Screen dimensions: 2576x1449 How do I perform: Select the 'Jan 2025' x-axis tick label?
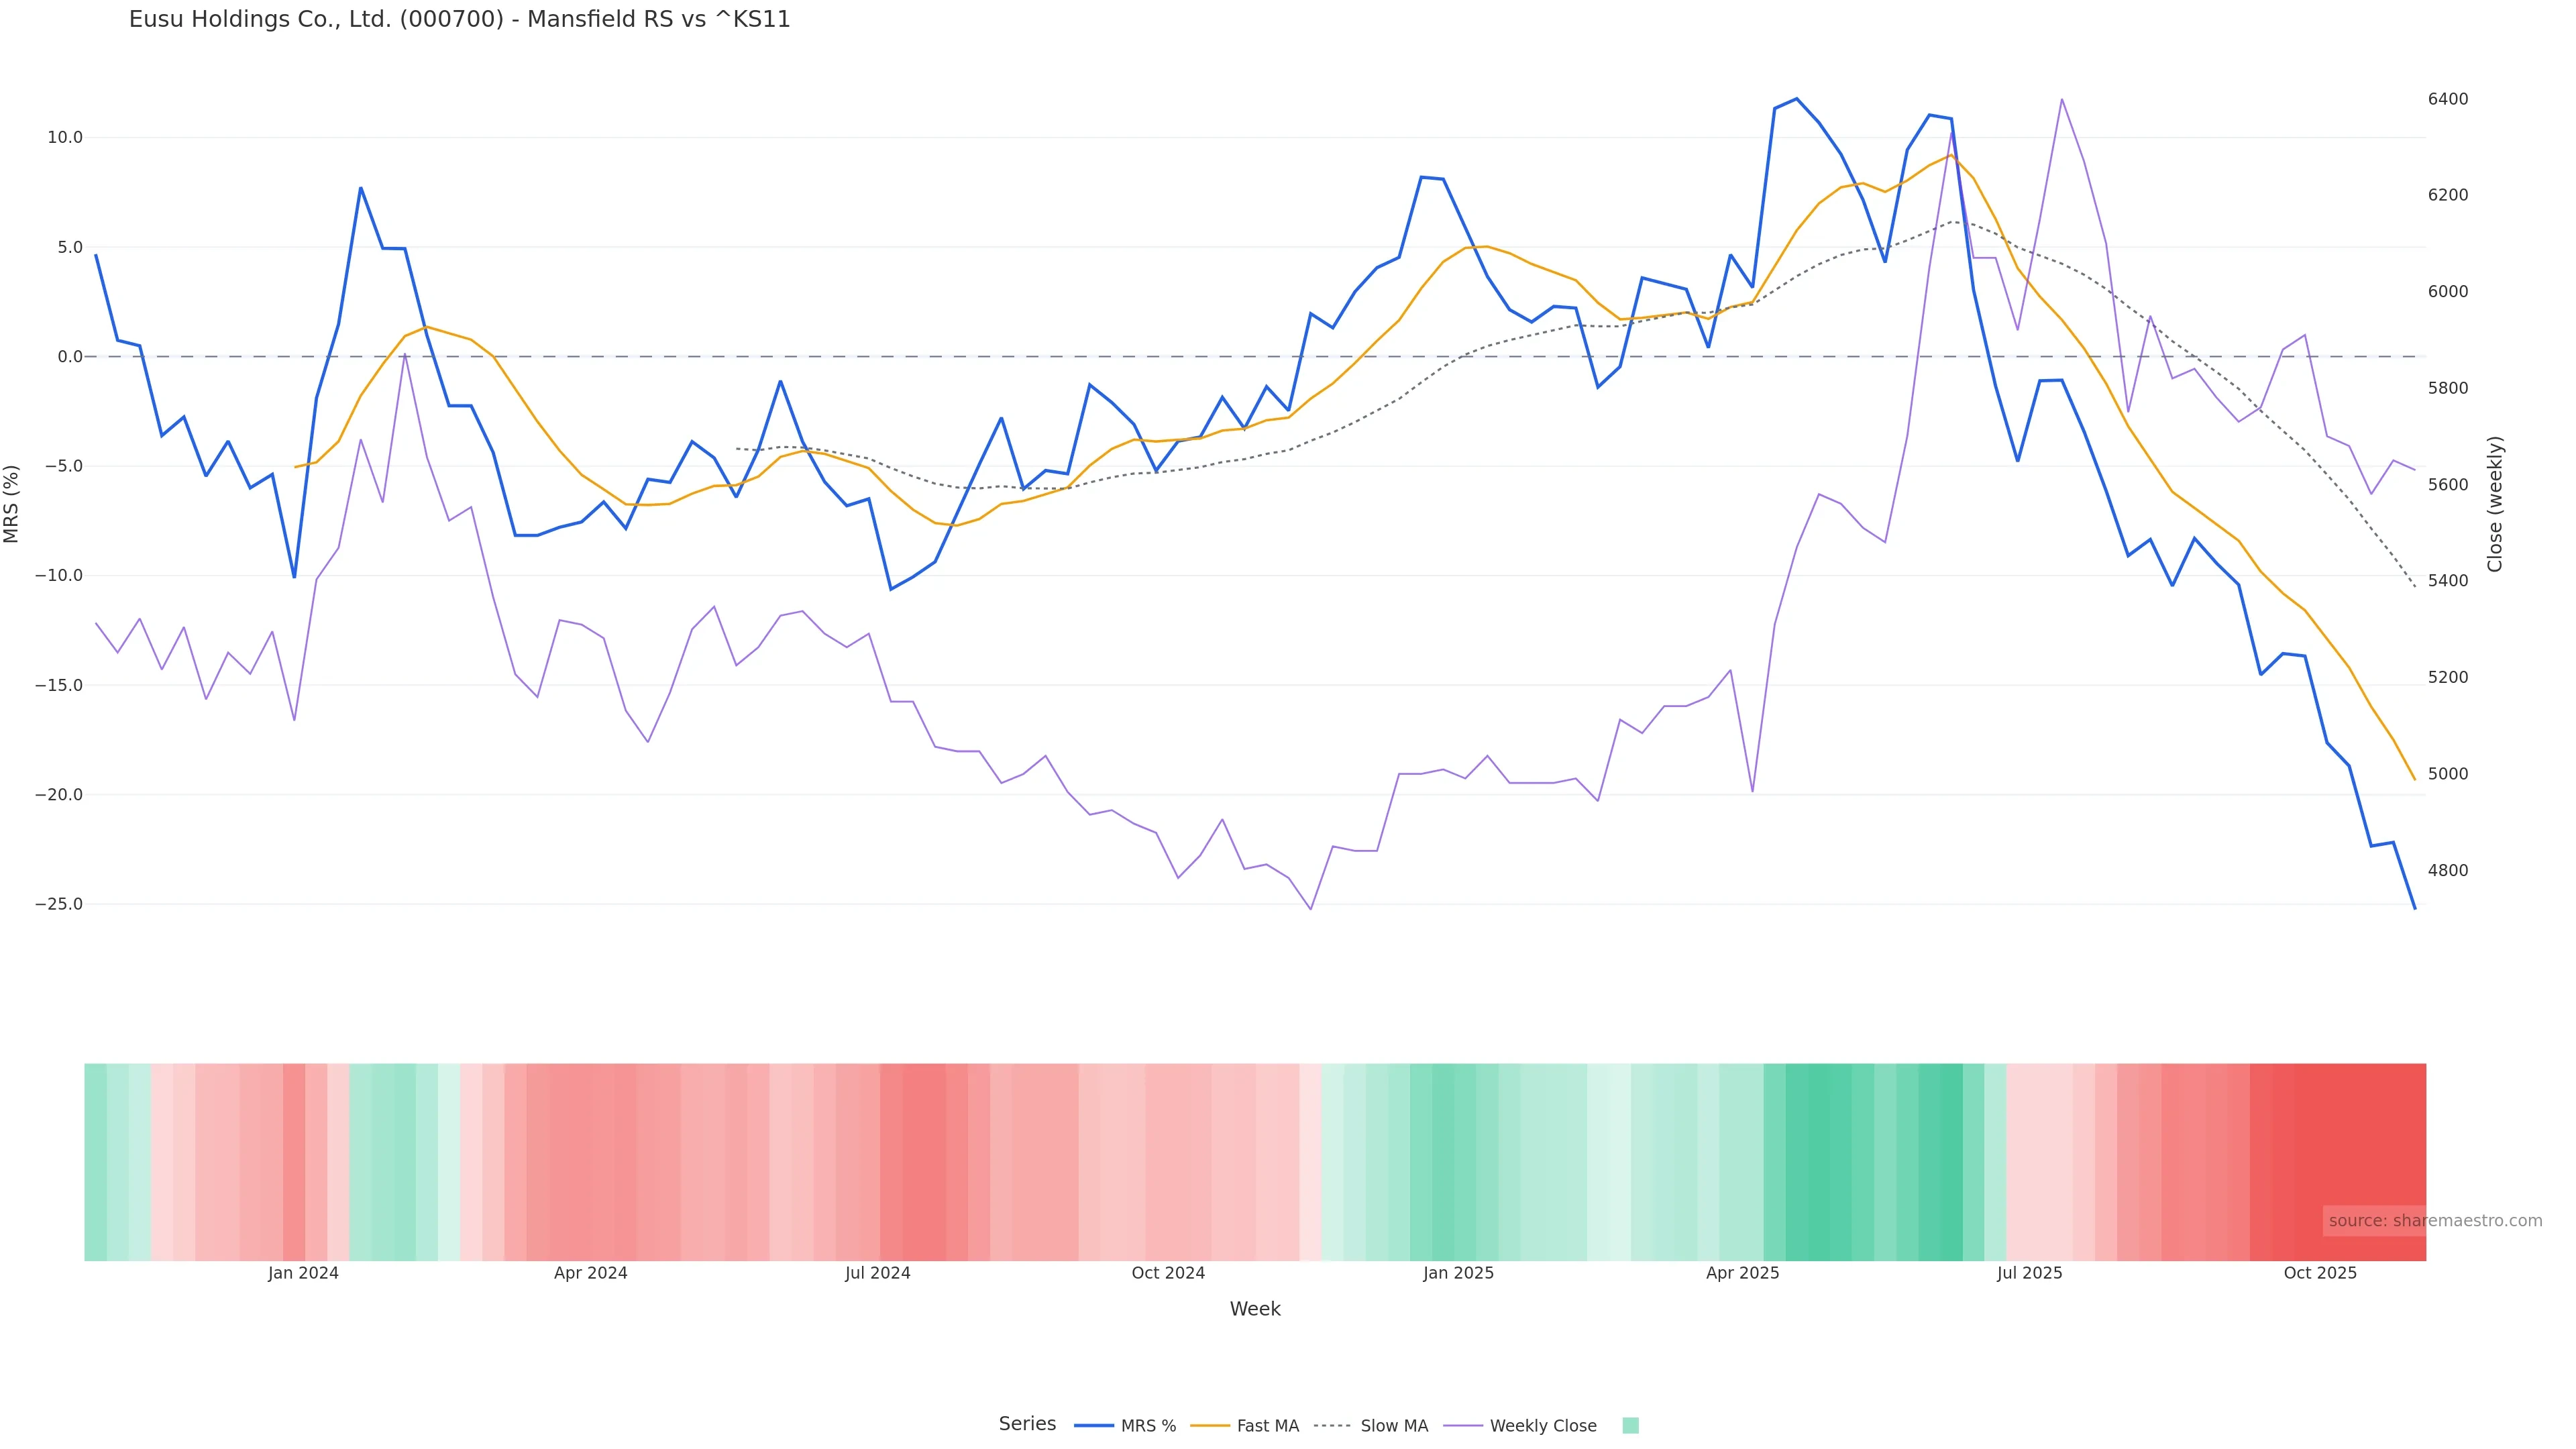tap(1458, 1273)
